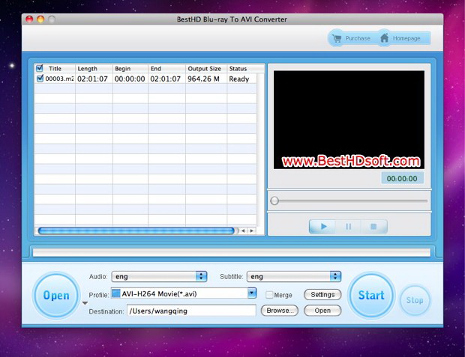Click the round Stop button
The image size is (465, 357).
[415, 300]
